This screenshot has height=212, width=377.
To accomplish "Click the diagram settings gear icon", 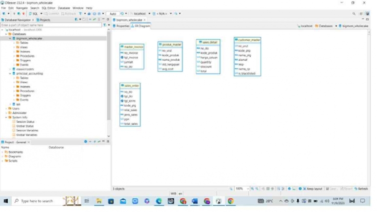I will coord(300,189).
